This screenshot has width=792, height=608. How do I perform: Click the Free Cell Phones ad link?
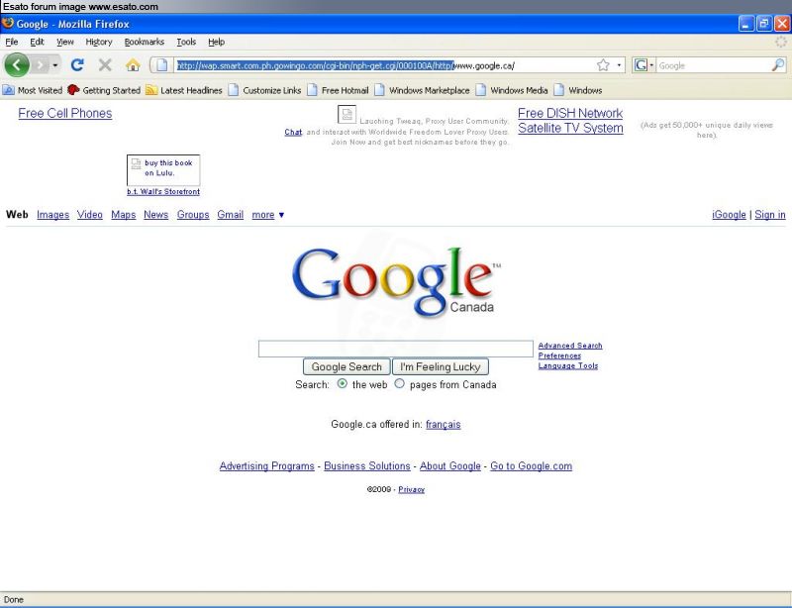pos(65,113)
